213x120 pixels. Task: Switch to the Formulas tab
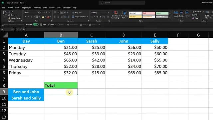(x=37, y=8)
